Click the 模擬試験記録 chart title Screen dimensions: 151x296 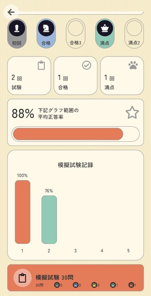(x=75, y=165)
